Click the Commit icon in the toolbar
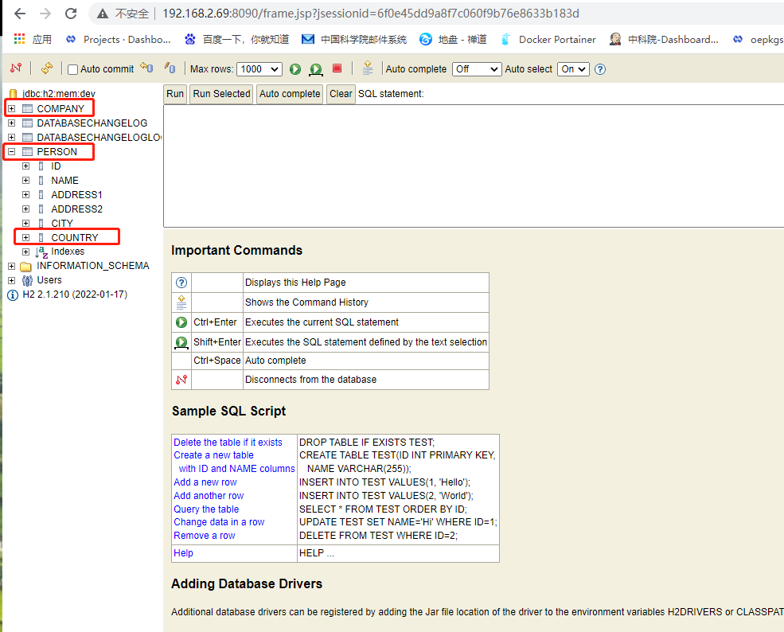The image size is (784, 632). pos(170,68)
